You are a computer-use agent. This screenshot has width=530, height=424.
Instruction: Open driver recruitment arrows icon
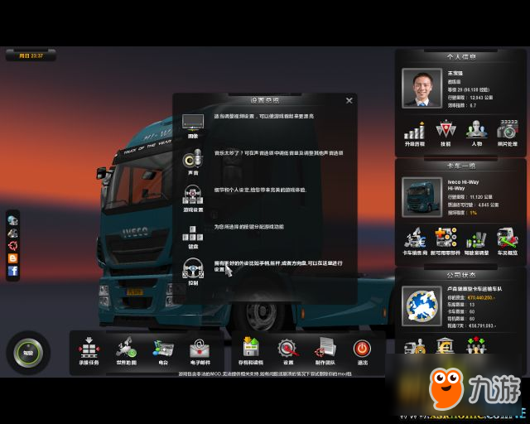pos(476,345)
